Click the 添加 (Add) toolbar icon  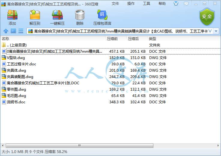(x=12, y=15)
